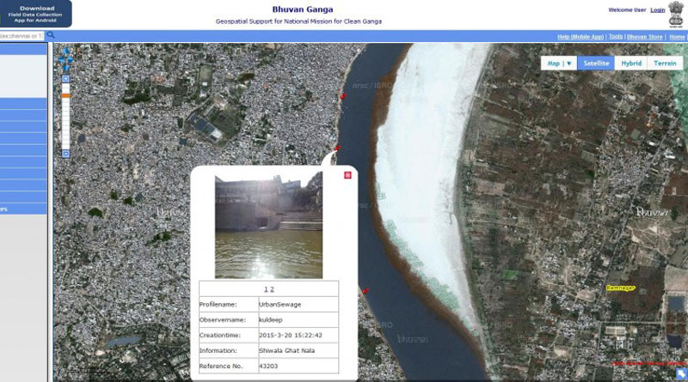
Task: Click the overview icon in map corner
Action: click(681, 374)
